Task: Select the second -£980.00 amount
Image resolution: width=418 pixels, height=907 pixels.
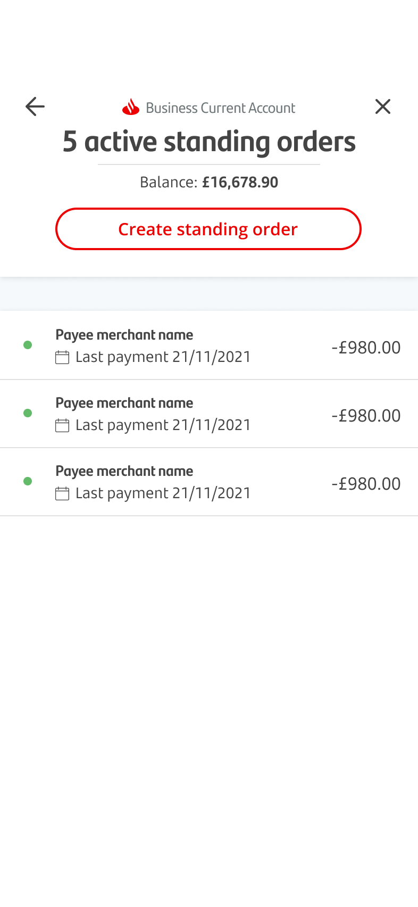Action: click(x=366, y=416)
